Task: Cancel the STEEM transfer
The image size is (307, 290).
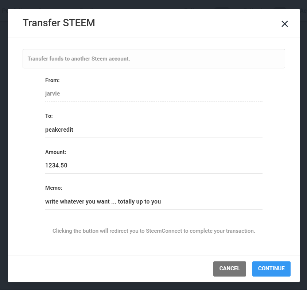Action: coord(230,269)
